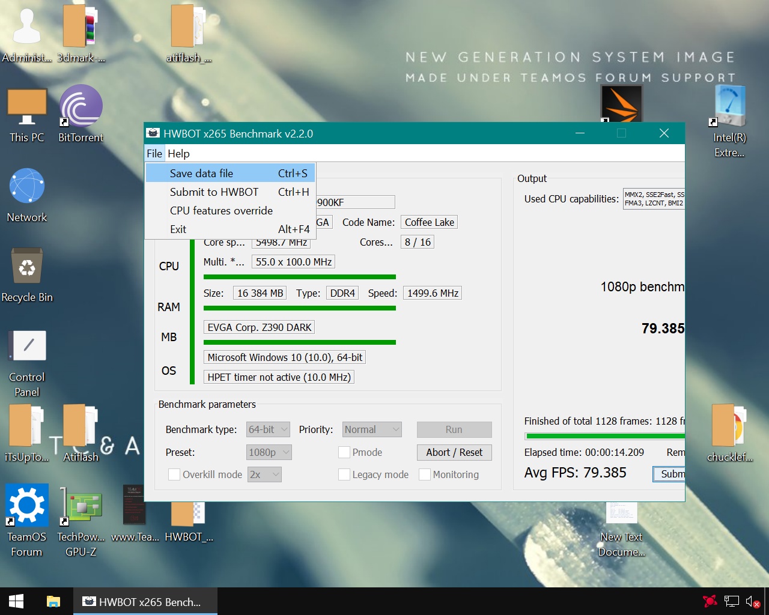The image size is (769, 615).
Task: Click the 8 / 16 cores value
Action: [418, 242]
